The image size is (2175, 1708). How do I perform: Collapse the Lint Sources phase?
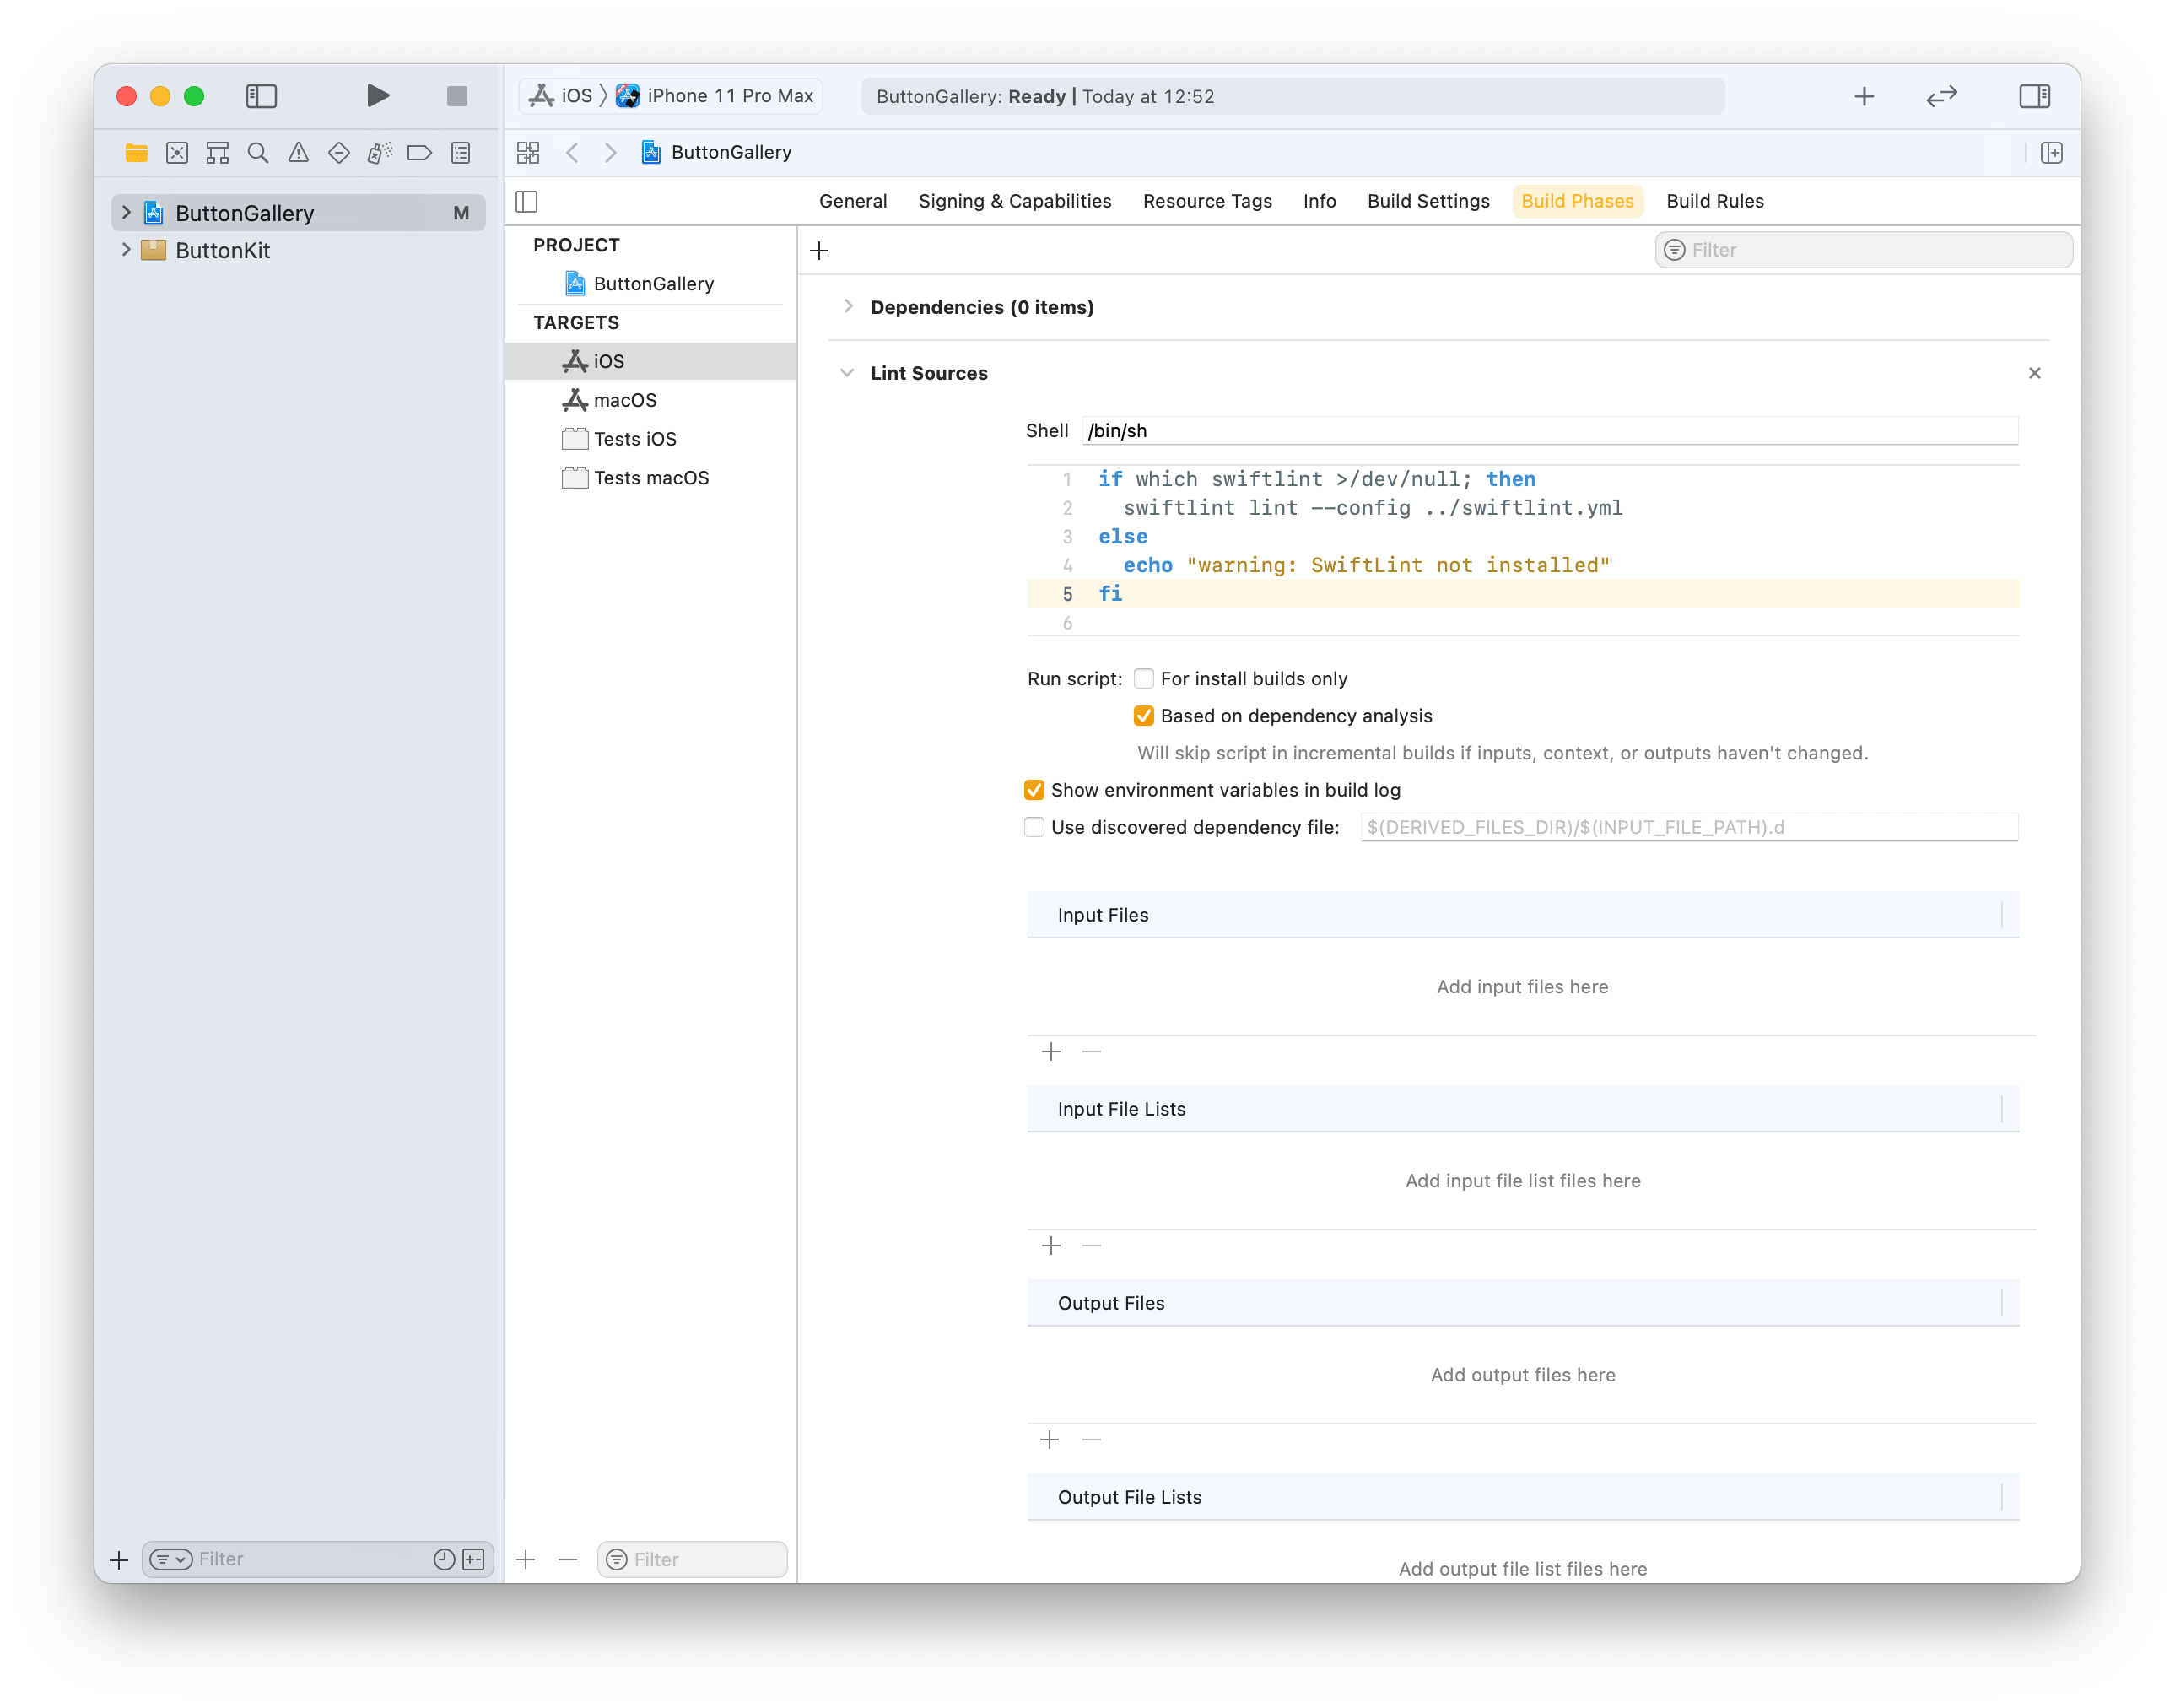[x=848, y=373]
